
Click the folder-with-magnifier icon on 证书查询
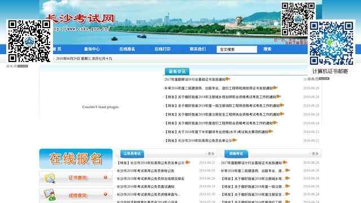pos(50,178)
